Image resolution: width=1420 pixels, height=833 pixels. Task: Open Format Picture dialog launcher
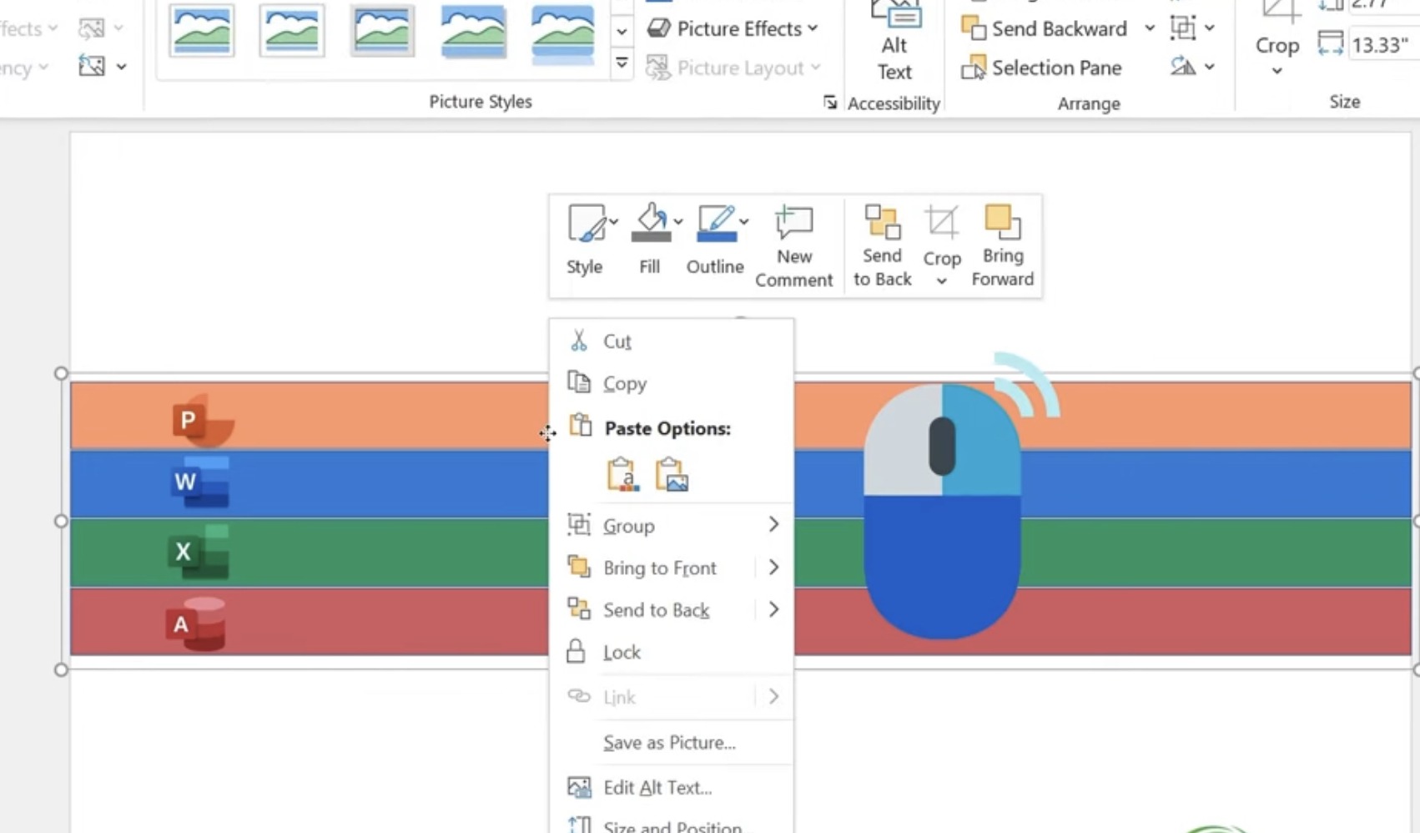coord(830,103)
